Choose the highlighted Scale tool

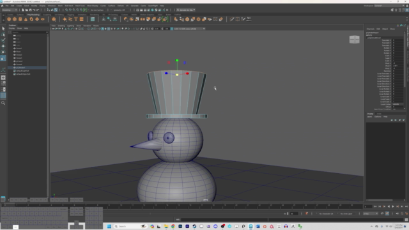(3, 58)
